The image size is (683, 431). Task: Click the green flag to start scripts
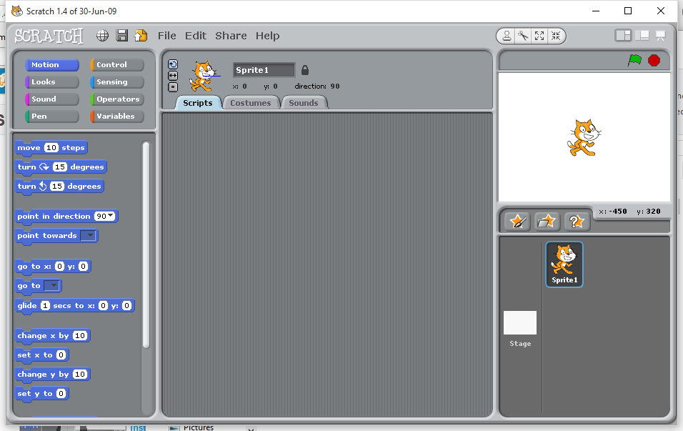coord(634,60)
